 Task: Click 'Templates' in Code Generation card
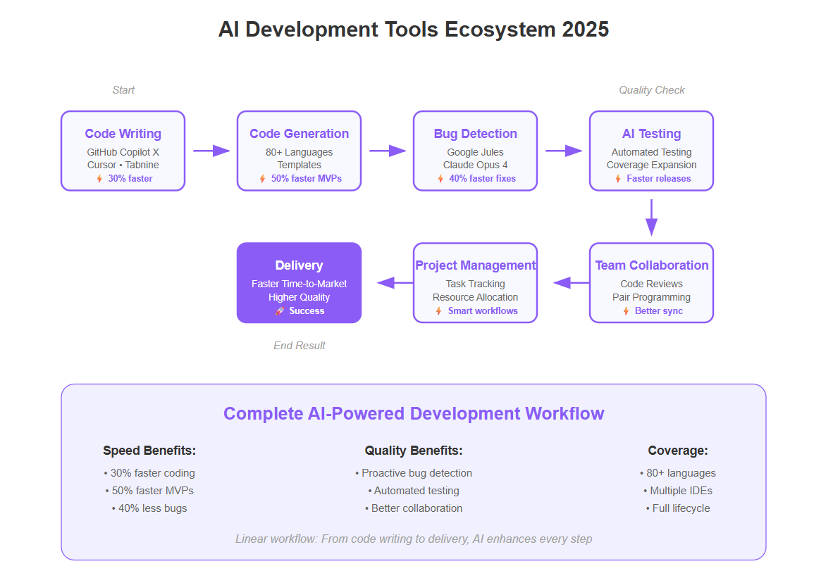(x=299, y=165)
